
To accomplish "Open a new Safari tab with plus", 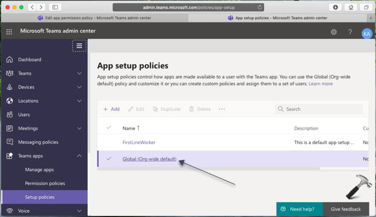I will [371, 18].
